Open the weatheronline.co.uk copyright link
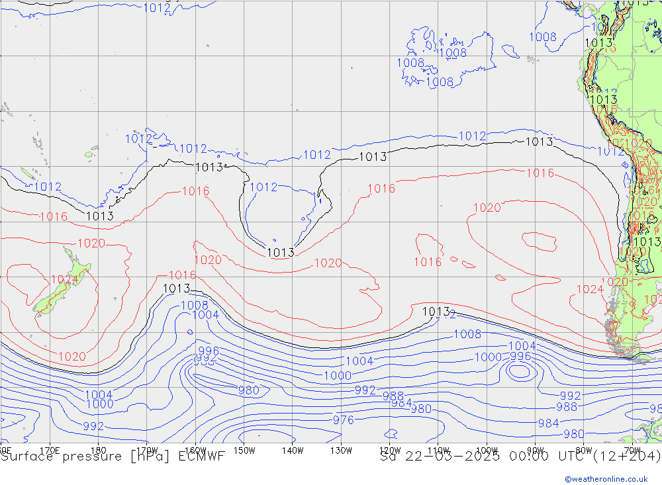Image resolution: width=662 pixels, height=485 pixels. (x=606, y=478)
